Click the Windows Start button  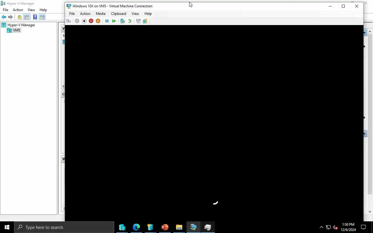tap(7, 227)
